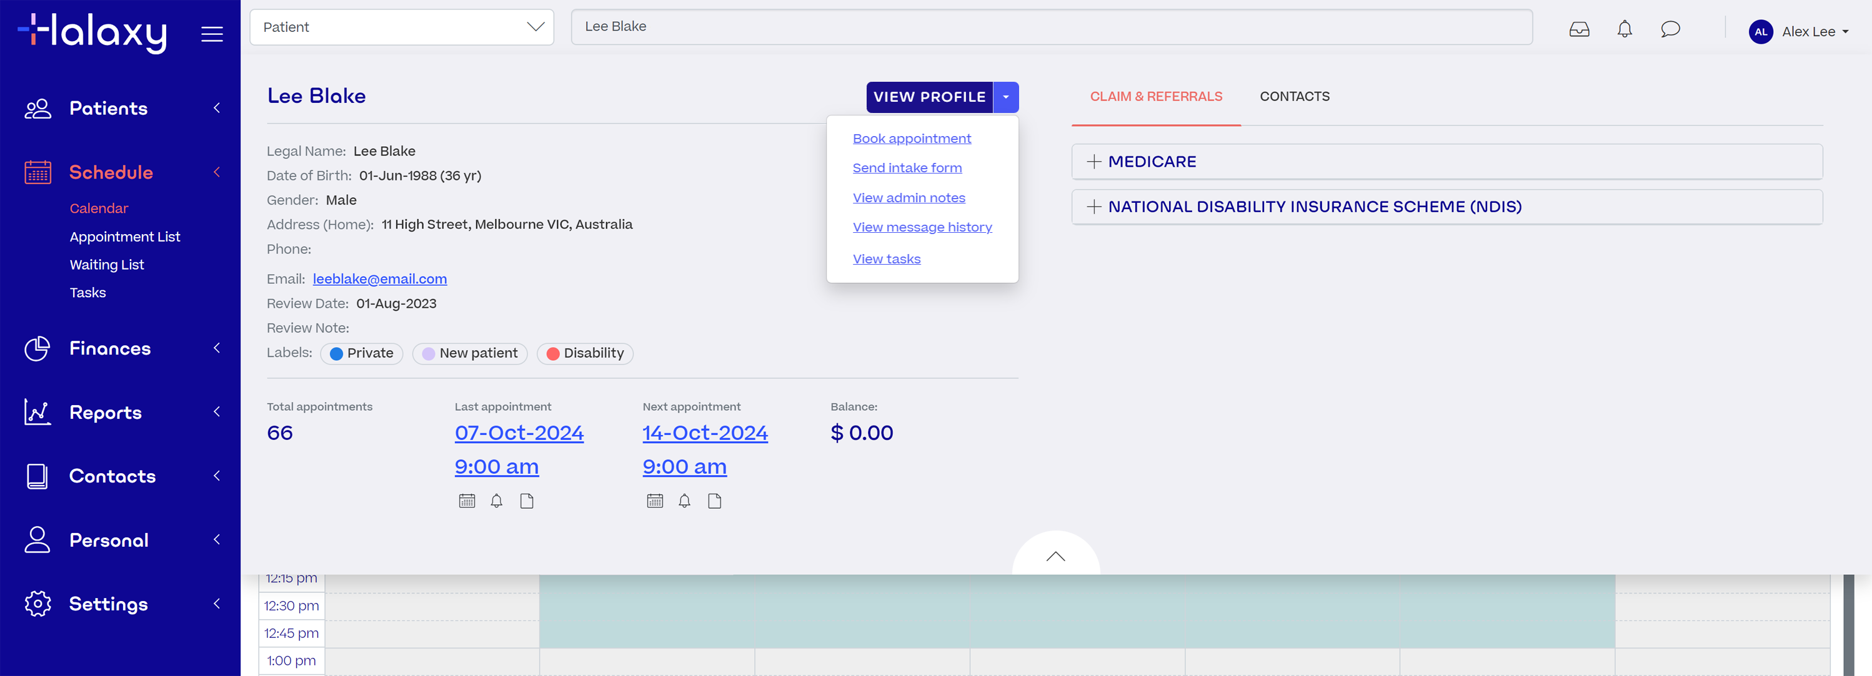The width and height of the screenshot is (1872, 676).
Task: Collapse the profile panel using the chevron circle
Action: [x=1055, y=556]
